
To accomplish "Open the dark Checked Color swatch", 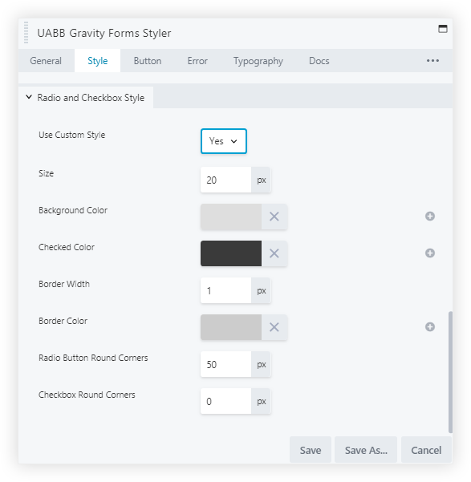I will pos(231,253).
